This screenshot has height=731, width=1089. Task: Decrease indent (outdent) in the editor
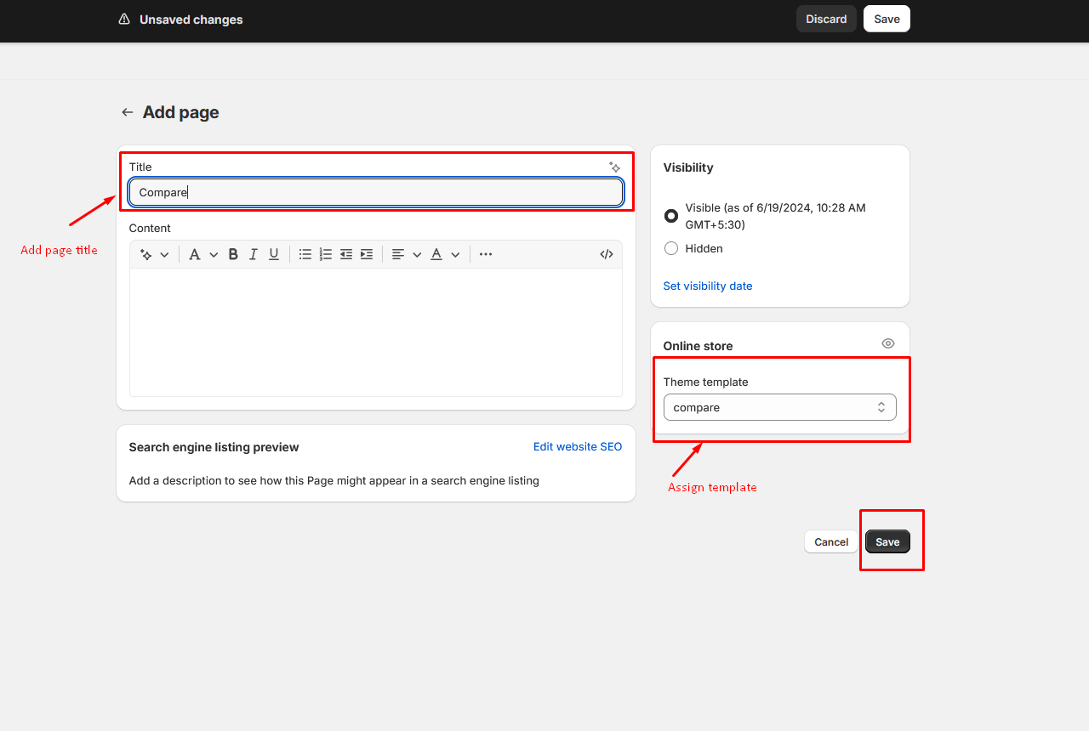(346, 254)
